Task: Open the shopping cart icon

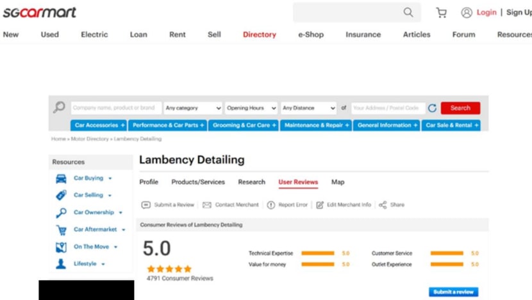Action: click(441, 12)
